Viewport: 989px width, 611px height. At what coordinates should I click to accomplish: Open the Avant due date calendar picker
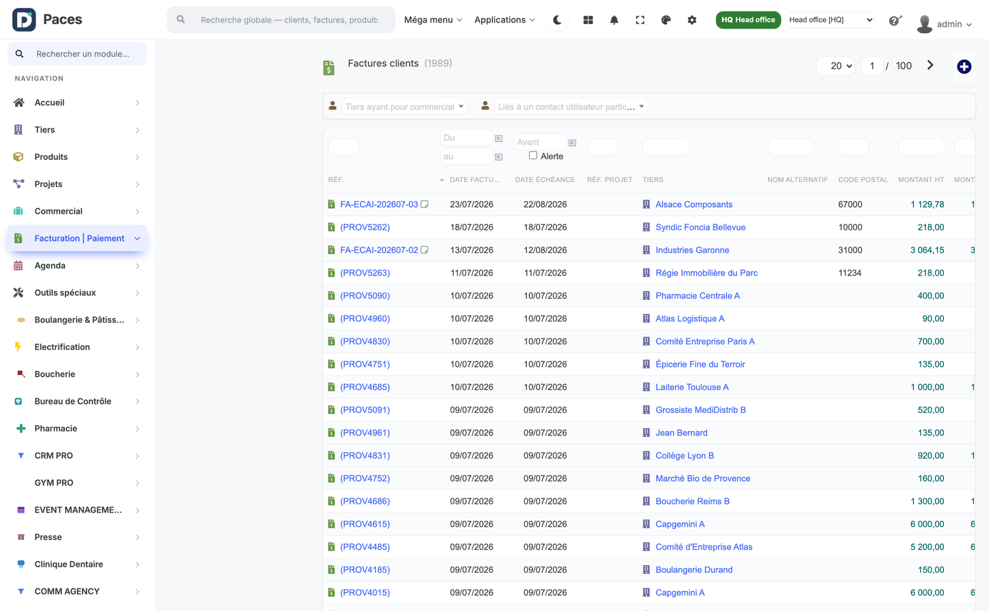[572, 142]
